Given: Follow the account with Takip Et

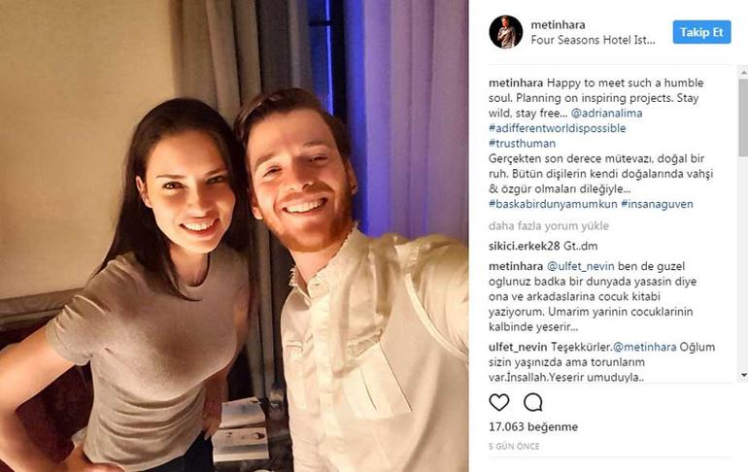Looking at the screenshot, I should pos(701,32).
